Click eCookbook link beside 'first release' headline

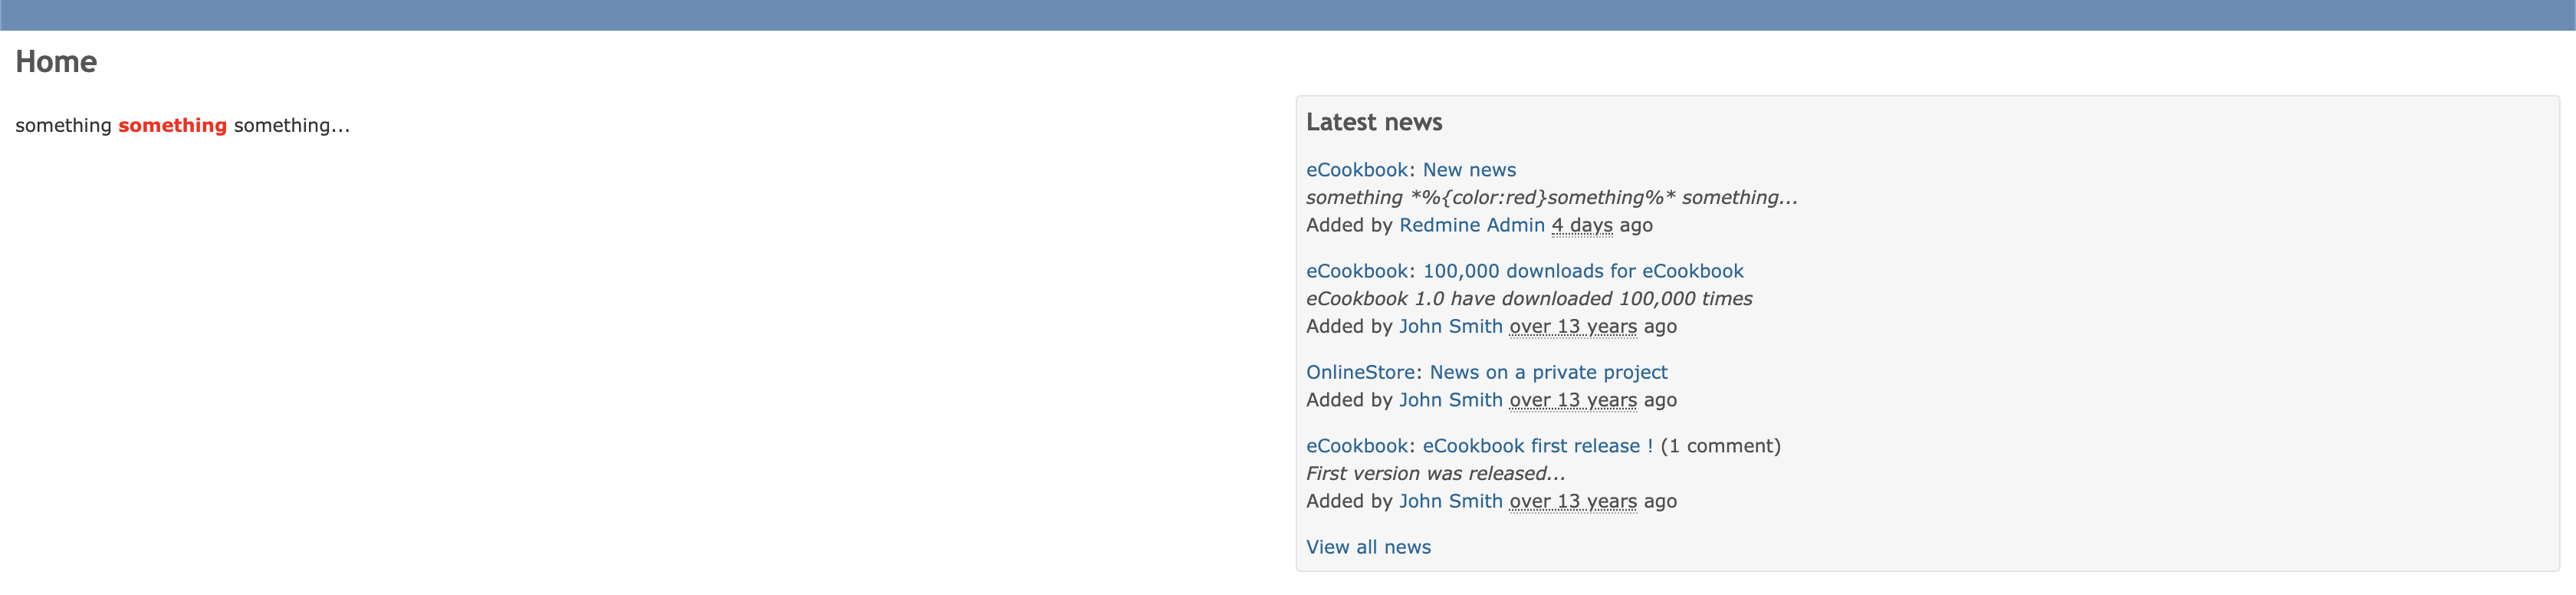pyautogui.click(x=1357, y=446)
